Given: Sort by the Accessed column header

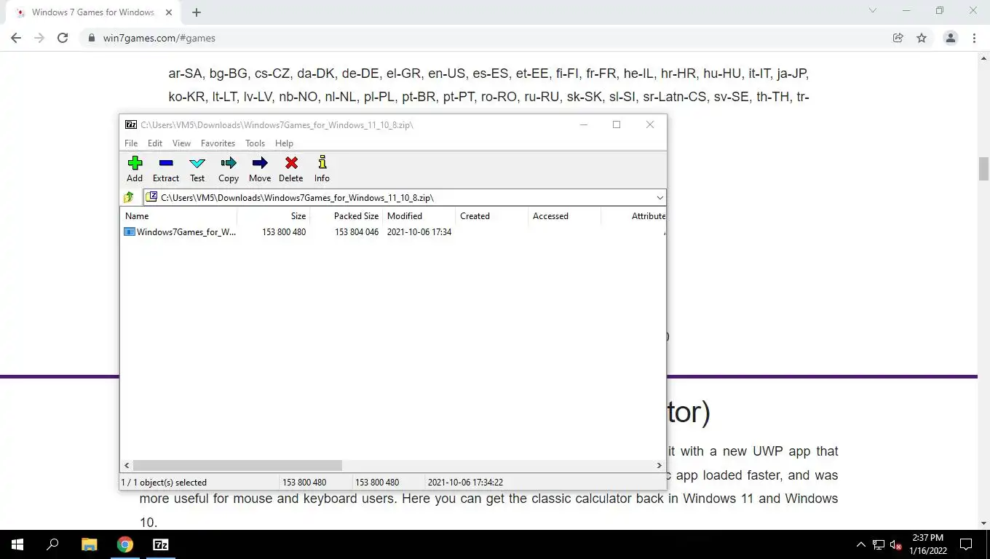Looking at the screenshot, I should (564, 215).
